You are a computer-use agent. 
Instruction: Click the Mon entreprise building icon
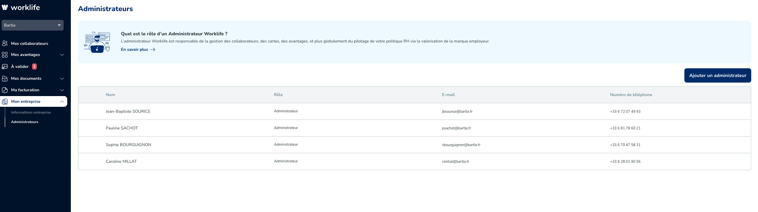[x=5, y=102]
